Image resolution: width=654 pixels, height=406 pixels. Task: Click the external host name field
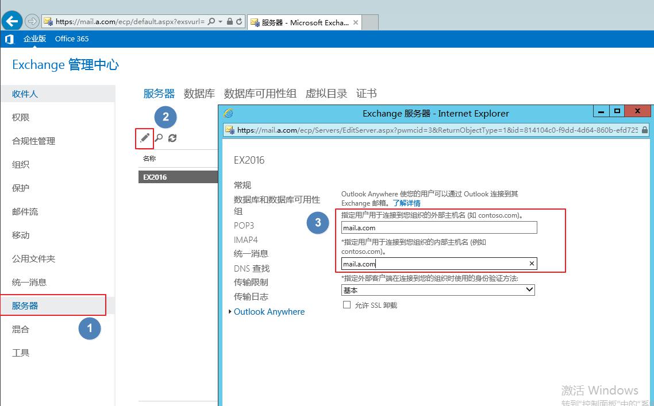439,227
